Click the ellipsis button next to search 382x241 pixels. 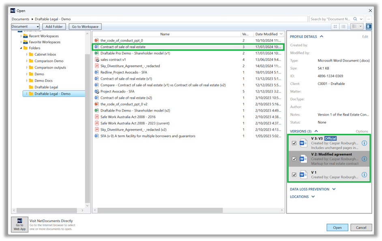pos(369,19)
